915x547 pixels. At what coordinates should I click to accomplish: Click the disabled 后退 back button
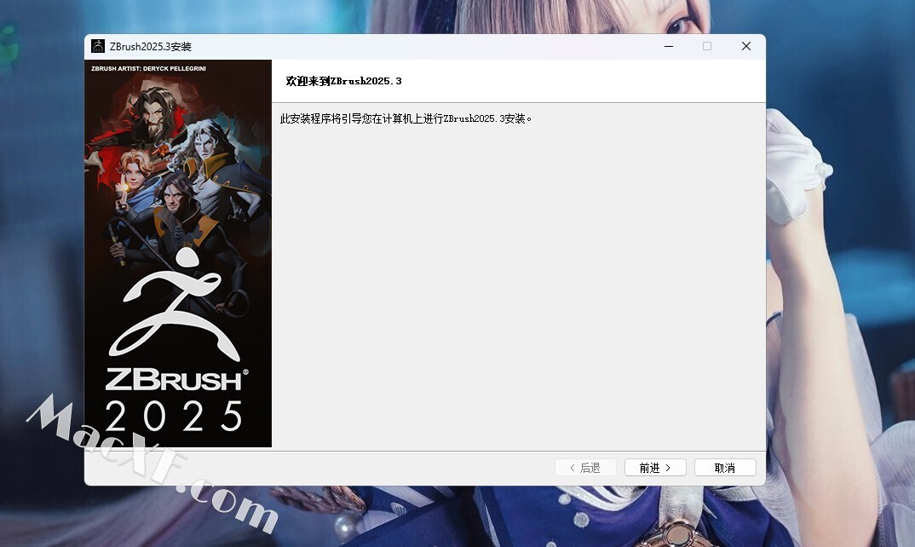(585, 468)
